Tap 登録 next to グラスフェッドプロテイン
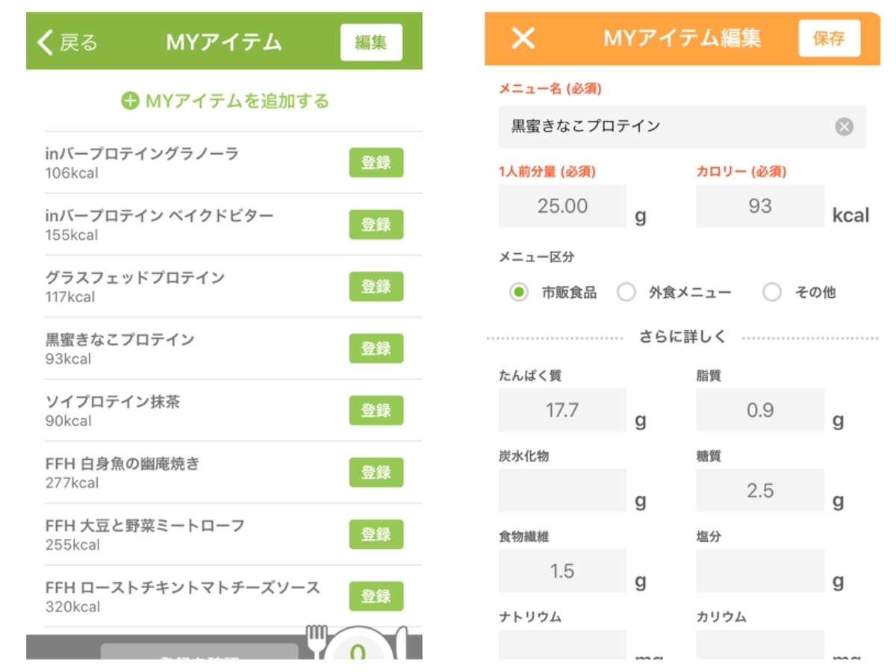Viewport: 896px width, 672px height. click(376, 286)
